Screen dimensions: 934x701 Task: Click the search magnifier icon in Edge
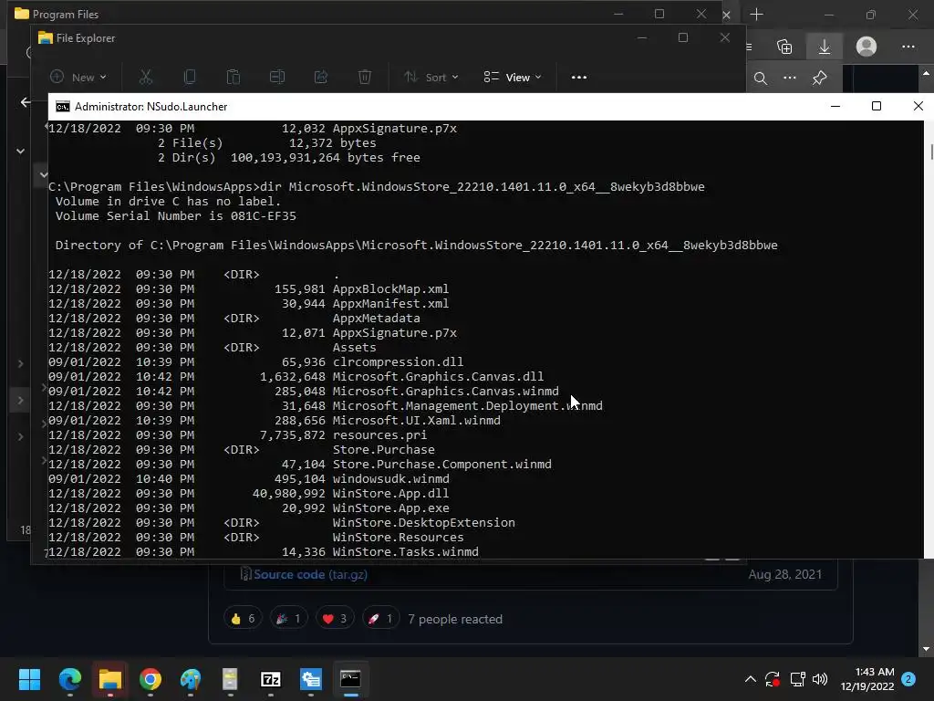[760, 78]
